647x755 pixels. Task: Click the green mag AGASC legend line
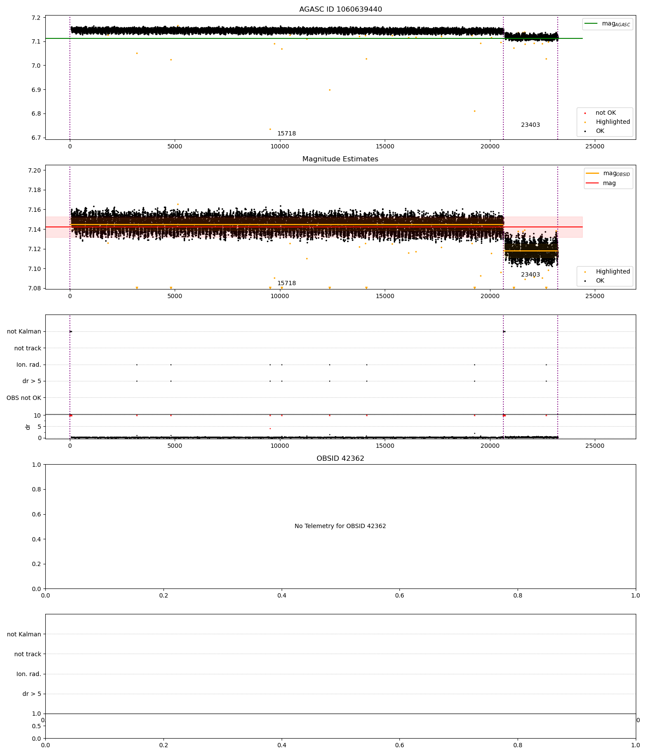(592, 24)
